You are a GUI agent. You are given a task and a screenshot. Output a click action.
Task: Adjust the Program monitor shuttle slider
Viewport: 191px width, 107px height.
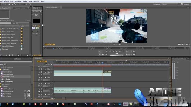click(x=117, y=53)
